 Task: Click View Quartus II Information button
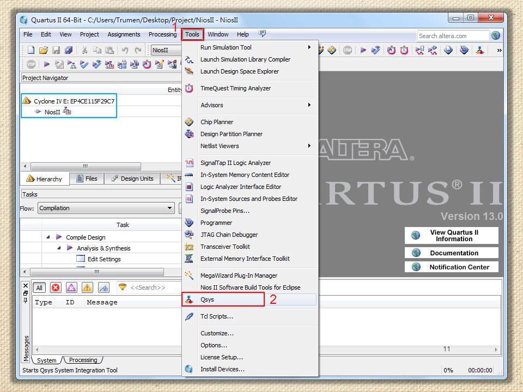coord(451,235)
